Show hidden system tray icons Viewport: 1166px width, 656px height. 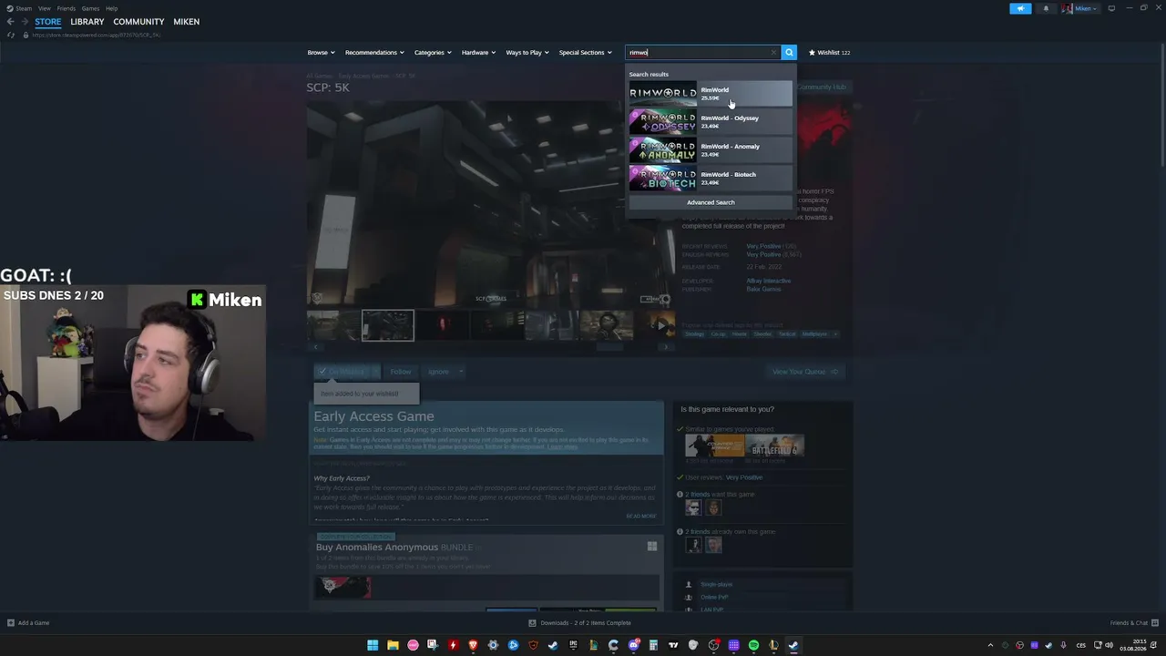click(x=990, y=645)
